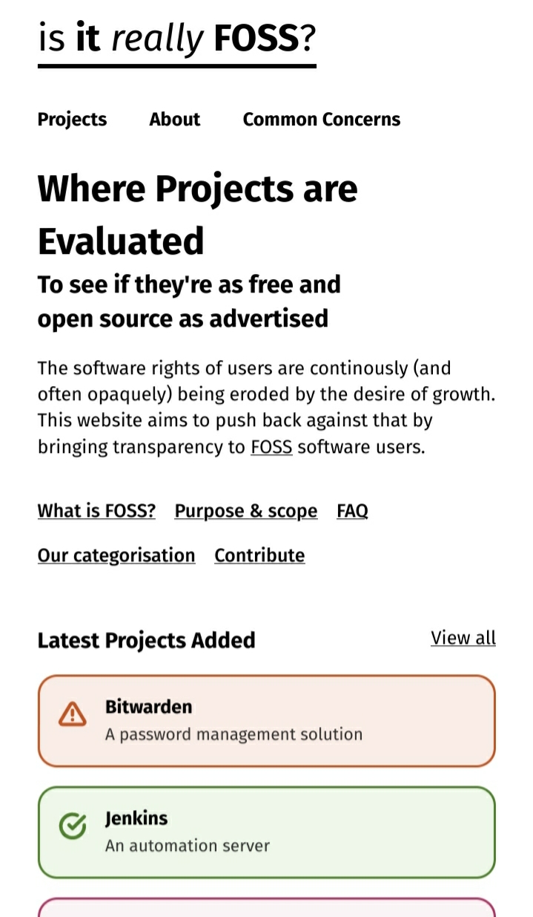
Task: Open the 'What is FOSS?' link
Action: coord(96,511)
